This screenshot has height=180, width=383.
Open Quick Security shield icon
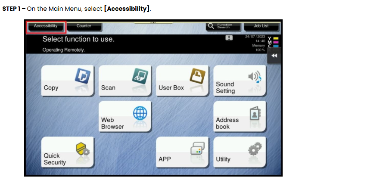83,149
